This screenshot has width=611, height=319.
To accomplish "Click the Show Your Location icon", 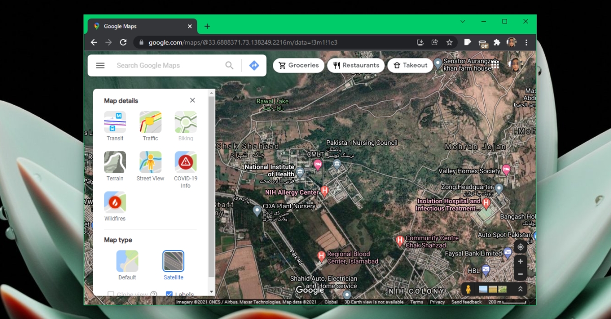I will point(520,247).
